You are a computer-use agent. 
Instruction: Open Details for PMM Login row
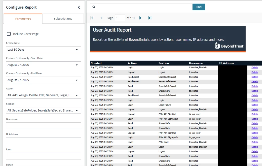pyautogui.click(x=255, y=142)
